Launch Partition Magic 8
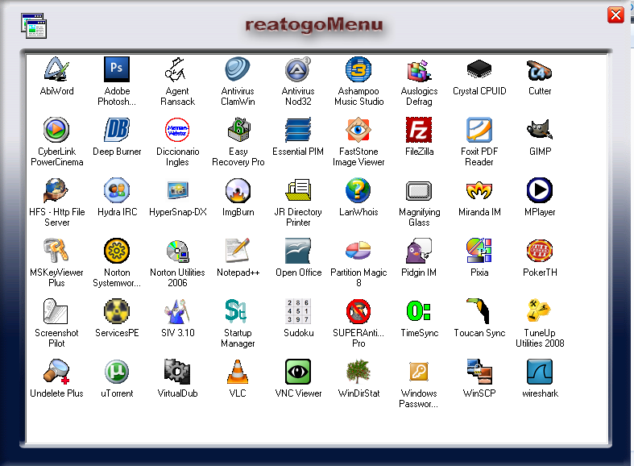The image size is (634, 466). click(x=358, y=251)
